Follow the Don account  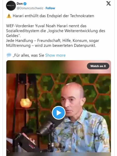pos(50,8)
